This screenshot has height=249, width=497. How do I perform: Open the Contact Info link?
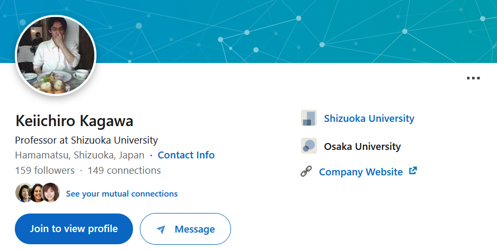(186, 155)
